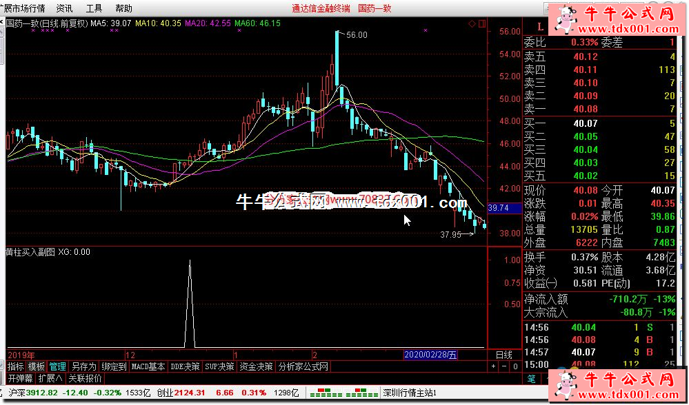This screenshot has width=689, height=405.
Task: Click the PE(动) value 17.2
Action: pos(666,284)
